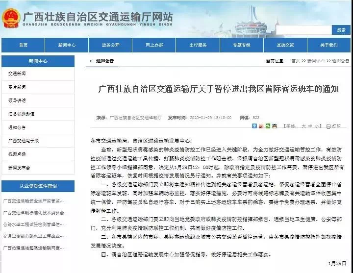353x273 pixels.
Task: Open the 网上办事 navigation tab
Action: [154, 45]
